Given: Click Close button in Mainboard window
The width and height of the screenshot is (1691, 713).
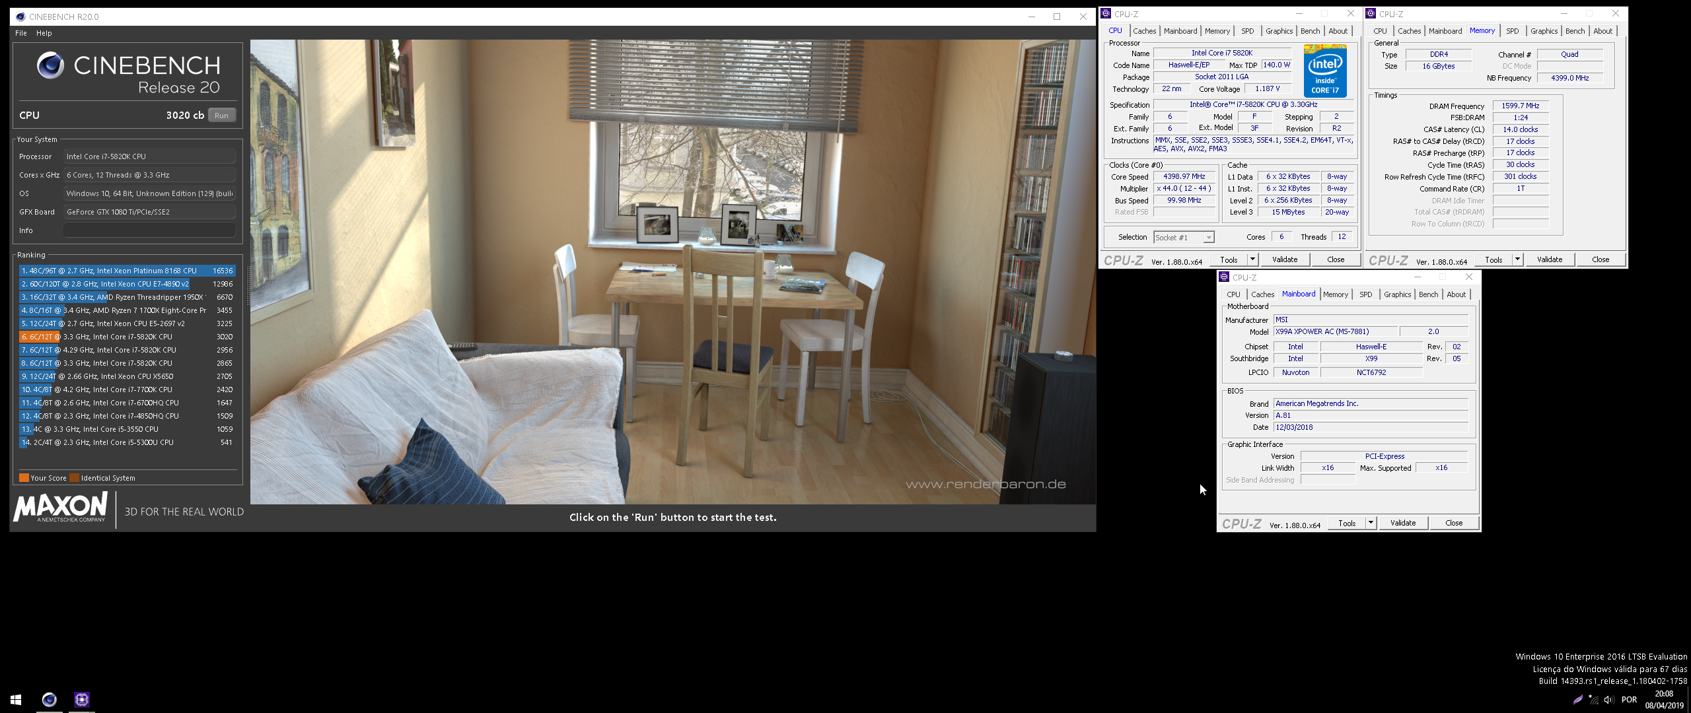Looking at the screenshot, I should tap(1454, 523).
